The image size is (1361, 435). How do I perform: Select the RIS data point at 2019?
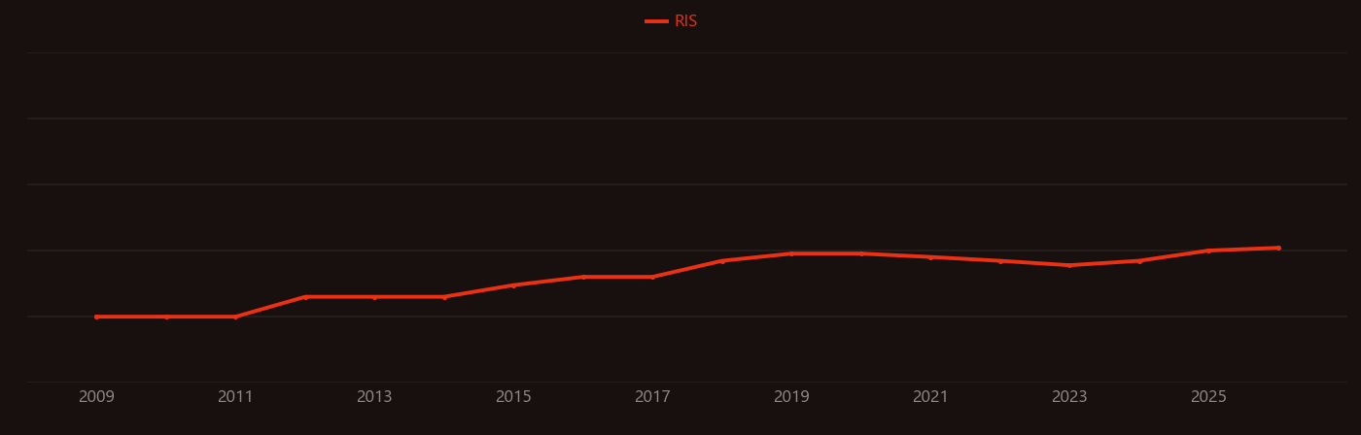(x=791, y=253)
